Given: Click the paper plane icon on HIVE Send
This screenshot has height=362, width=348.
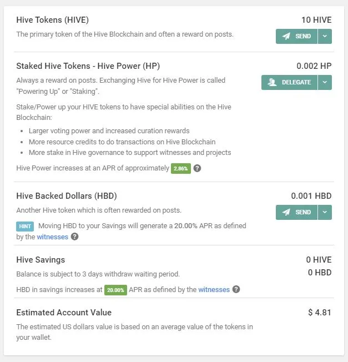Looking at the screenshot, I should pyautogui.click(x=286, y=36).
